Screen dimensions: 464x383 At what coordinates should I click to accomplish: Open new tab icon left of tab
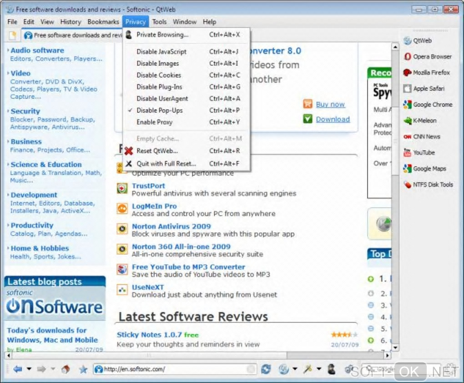pos(12,35)
